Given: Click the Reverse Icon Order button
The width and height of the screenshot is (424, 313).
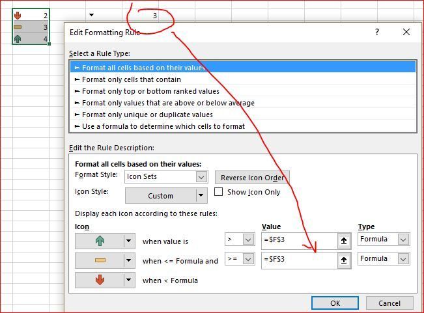Looking at the screenshot, I should 252,178.
